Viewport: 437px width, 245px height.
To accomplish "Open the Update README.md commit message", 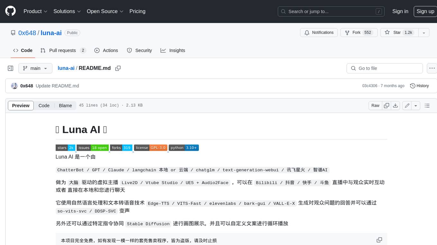I will [57, 86].
